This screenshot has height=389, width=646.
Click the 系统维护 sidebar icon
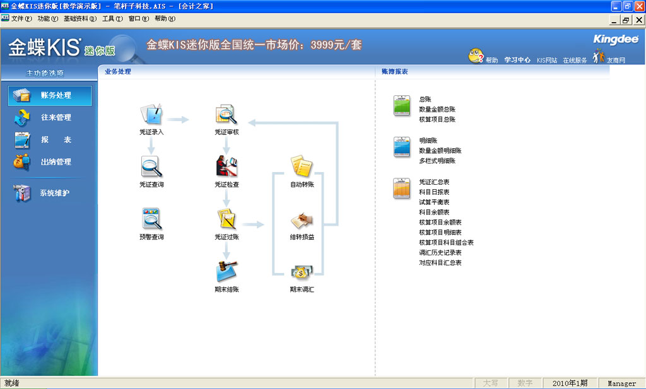coord(22,193)
